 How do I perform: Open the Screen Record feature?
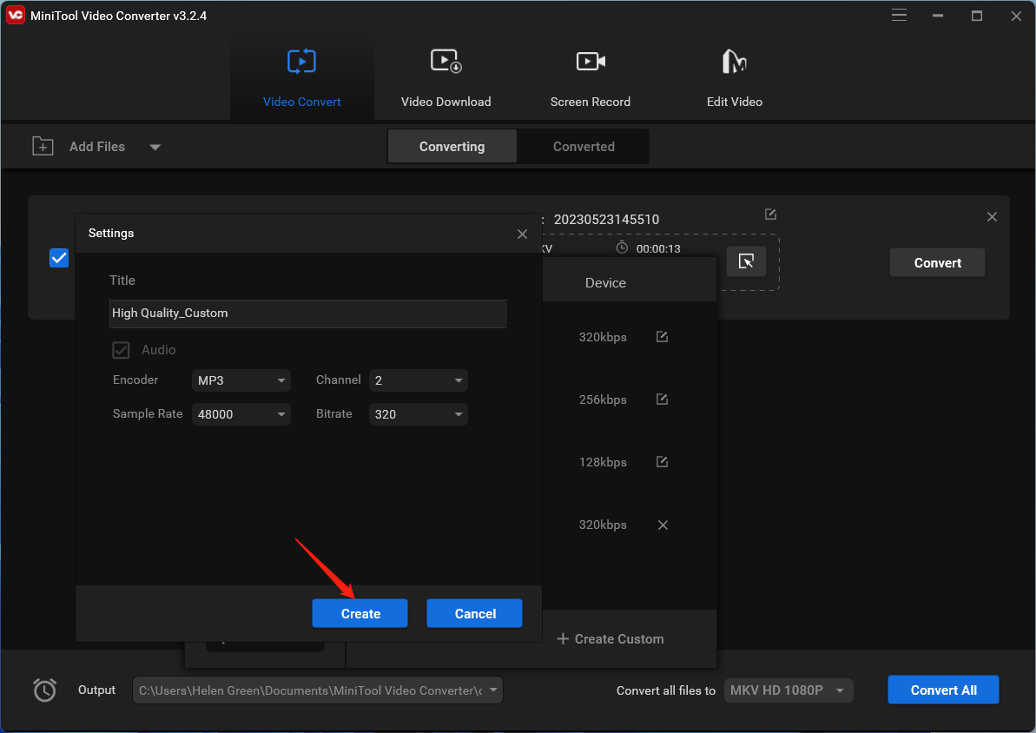point(590,74)
